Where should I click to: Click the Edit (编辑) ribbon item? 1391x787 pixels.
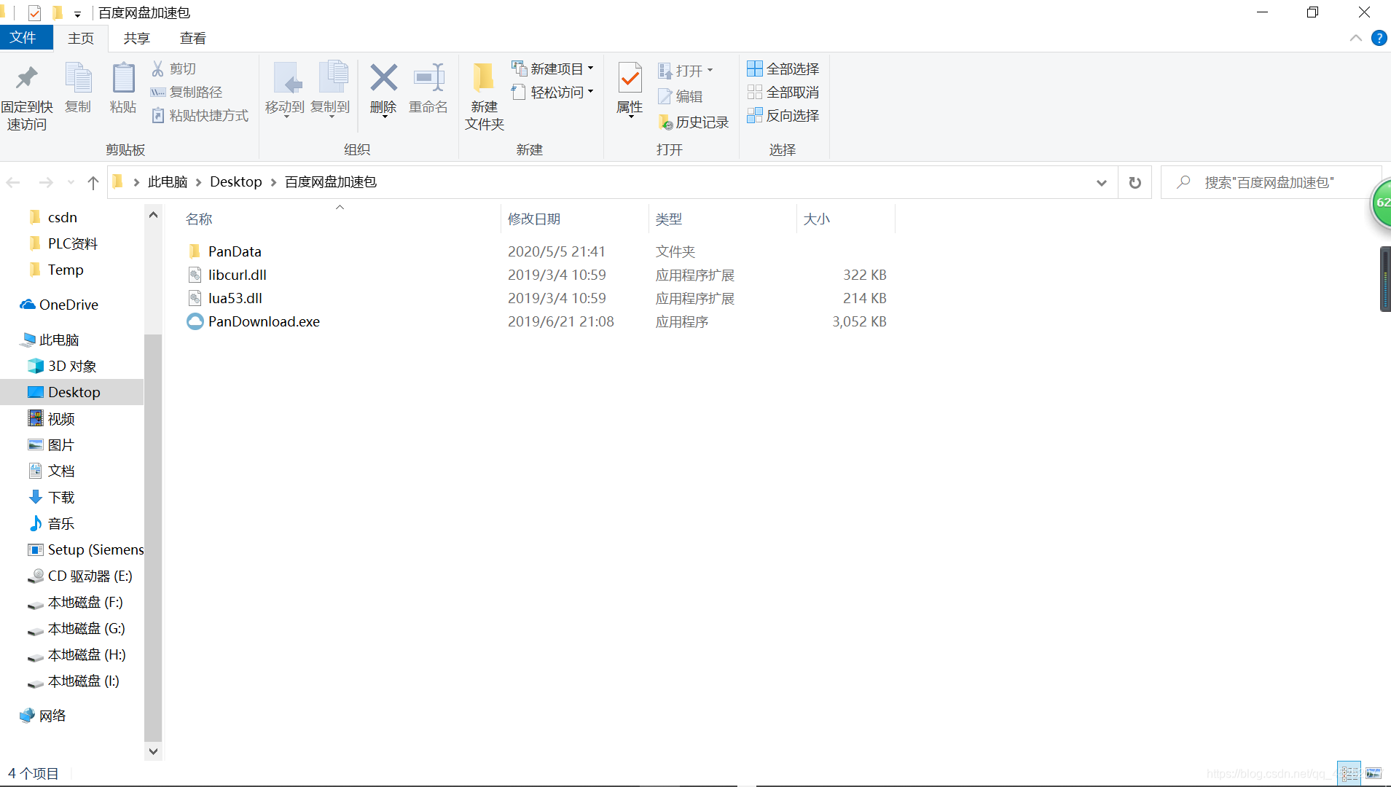[x=680, y=96]
